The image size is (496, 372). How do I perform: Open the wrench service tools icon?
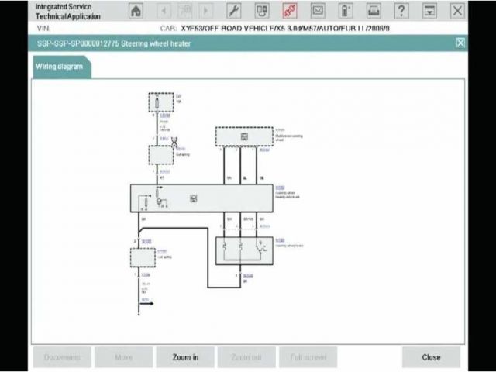(x=233, y=11)
